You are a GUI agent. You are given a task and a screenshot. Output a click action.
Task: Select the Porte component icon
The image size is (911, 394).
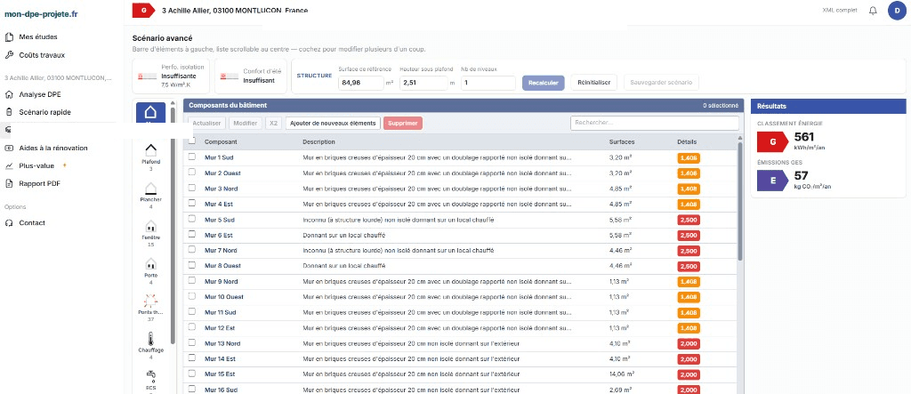(150, 264)
